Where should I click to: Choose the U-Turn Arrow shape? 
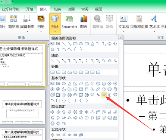(104, 112)
